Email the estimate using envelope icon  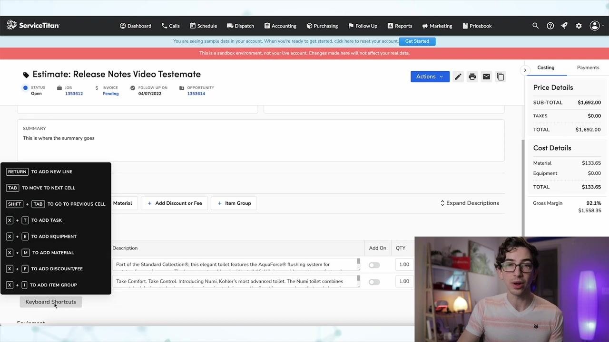point(486,76)
